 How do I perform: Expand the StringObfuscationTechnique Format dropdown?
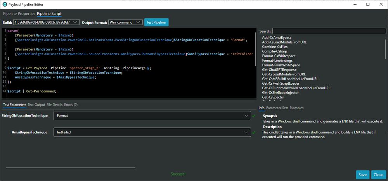(152, 116)
